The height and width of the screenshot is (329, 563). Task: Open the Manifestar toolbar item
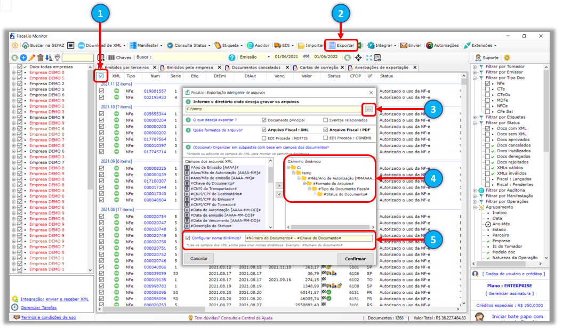pyautogui.click(x=146, y=45)
